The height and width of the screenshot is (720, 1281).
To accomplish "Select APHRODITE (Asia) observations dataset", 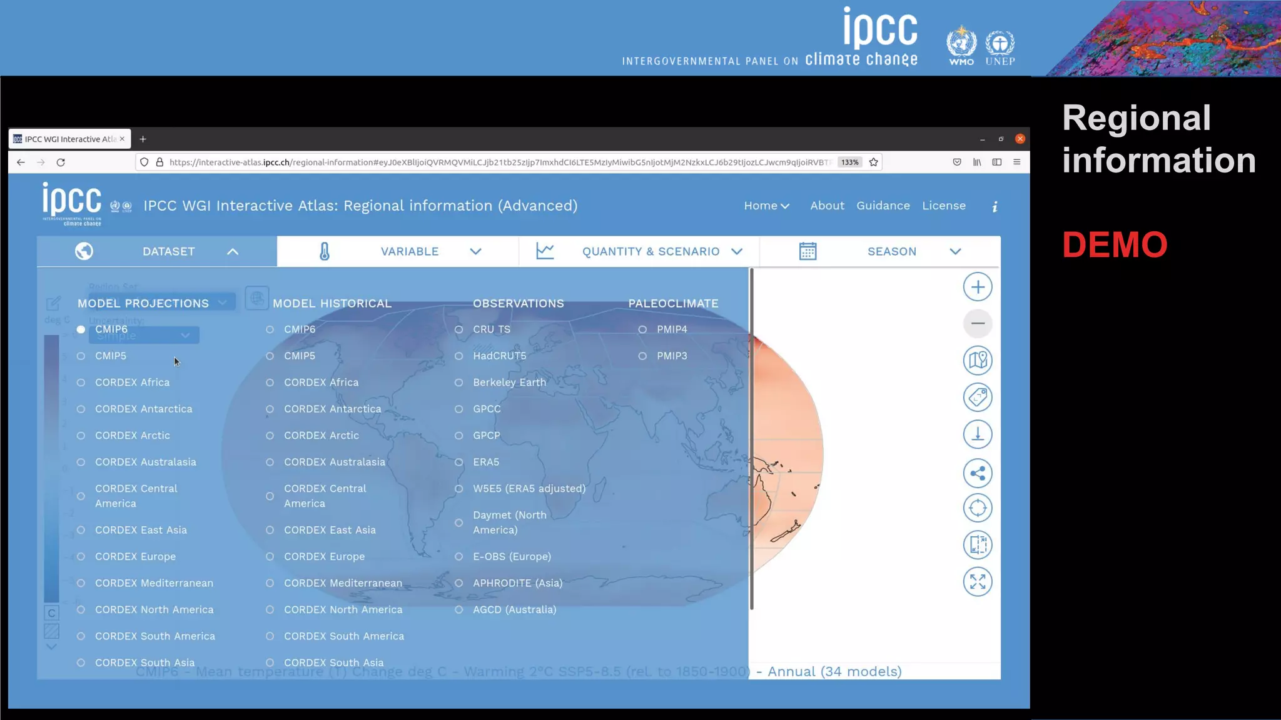I will (508, 583).
